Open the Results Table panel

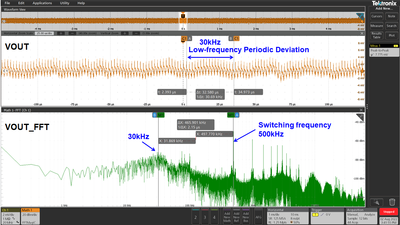[377, 35]
